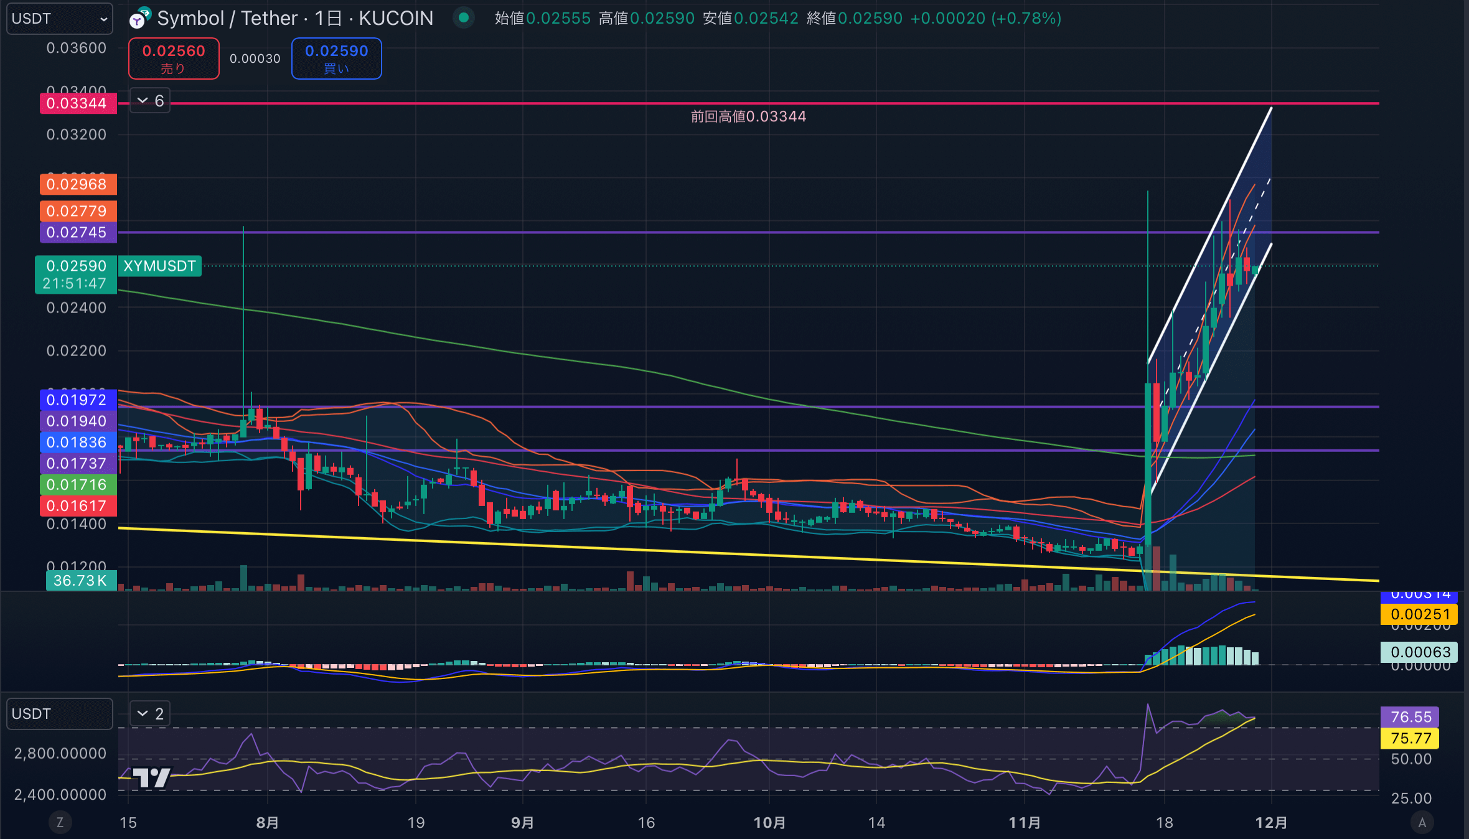Select the 0.02745 purple price label
This screenshot has height=839, width=1469.
tap(78, 232)
